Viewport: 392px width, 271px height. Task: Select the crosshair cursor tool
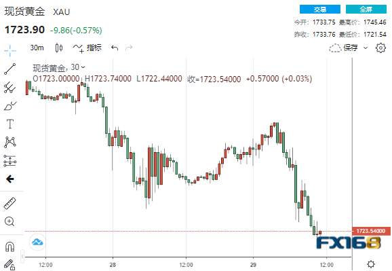pyautogui.click(x=10, y=50)
